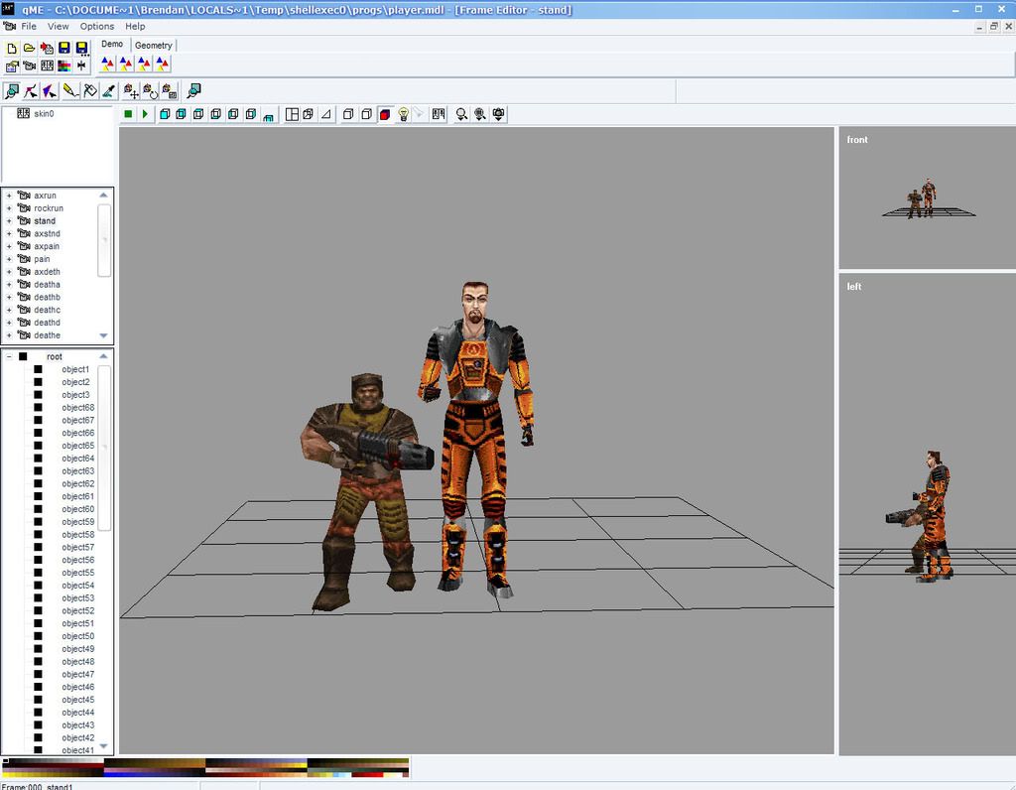Toggle the black square beside object1
Image resolution: width=1016 pixels, height=790 pixels.
(x=39, y=369)
